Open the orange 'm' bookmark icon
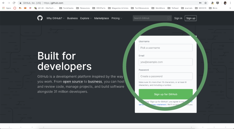This screenshot has width=234, height=129. (x=20, y=8)
